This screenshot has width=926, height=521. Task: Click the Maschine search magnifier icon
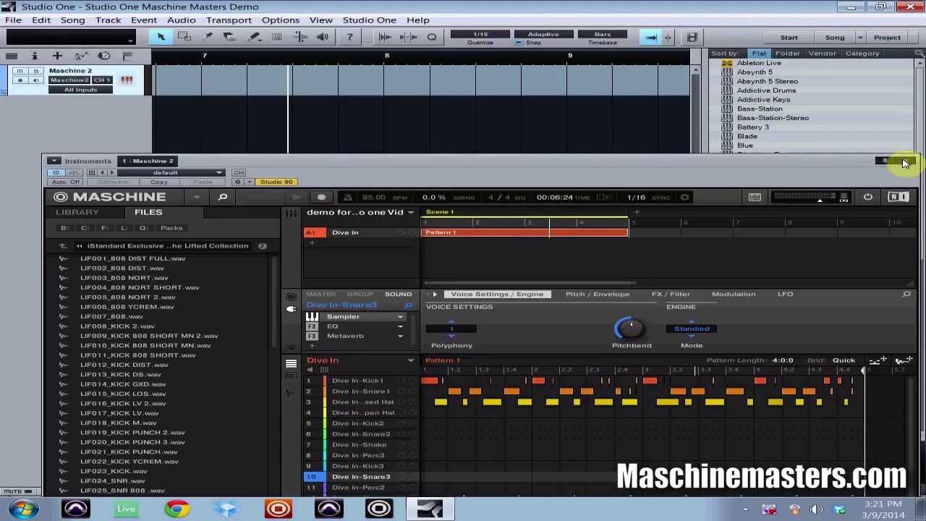point(223,197)
